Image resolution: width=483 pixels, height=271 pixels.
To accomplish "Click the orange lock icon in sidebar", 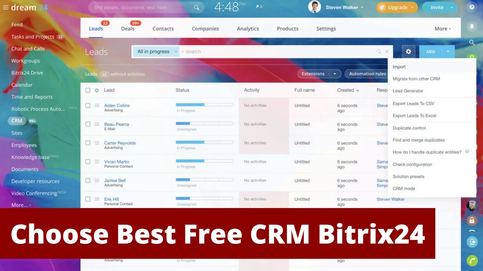I will (472, 220).
